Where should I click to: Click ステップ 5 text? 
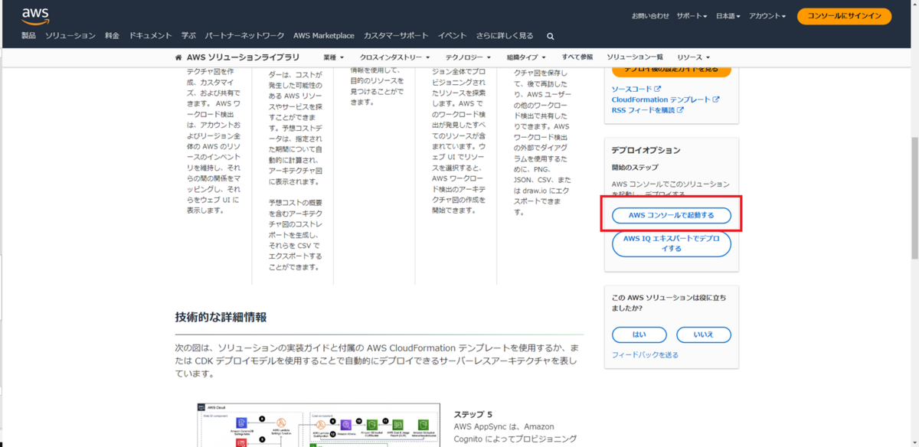coord(473,414)
